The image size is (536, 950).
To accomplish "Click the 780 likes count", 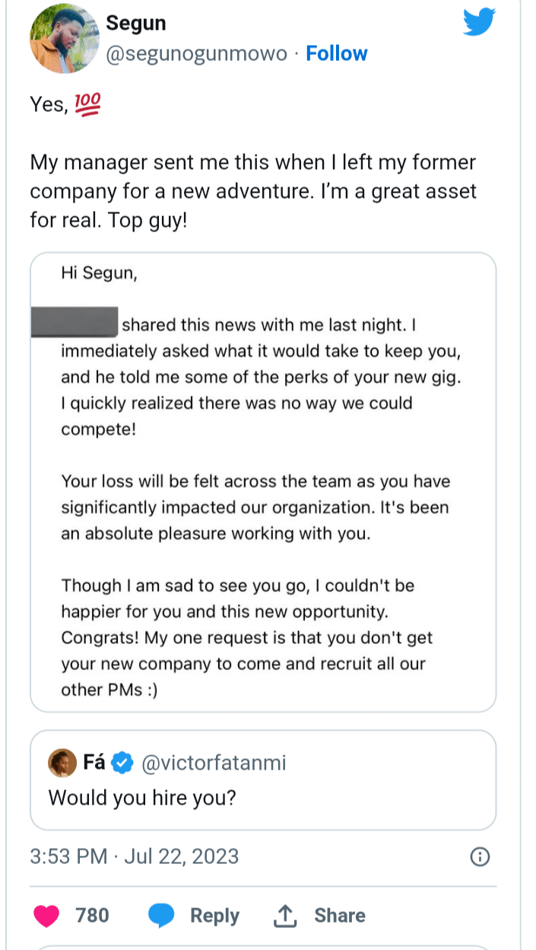I will click(x=92, y=916).
